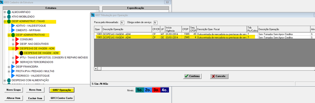Click the Alterar Item button
This screenshot has height=103, width=315.
(x=14, y=98)
